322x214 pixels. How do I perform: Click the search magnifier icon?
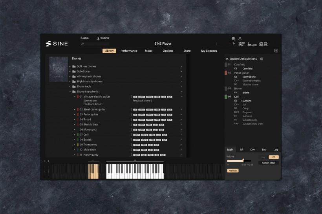pyautogui.click(x=82, y=44)
